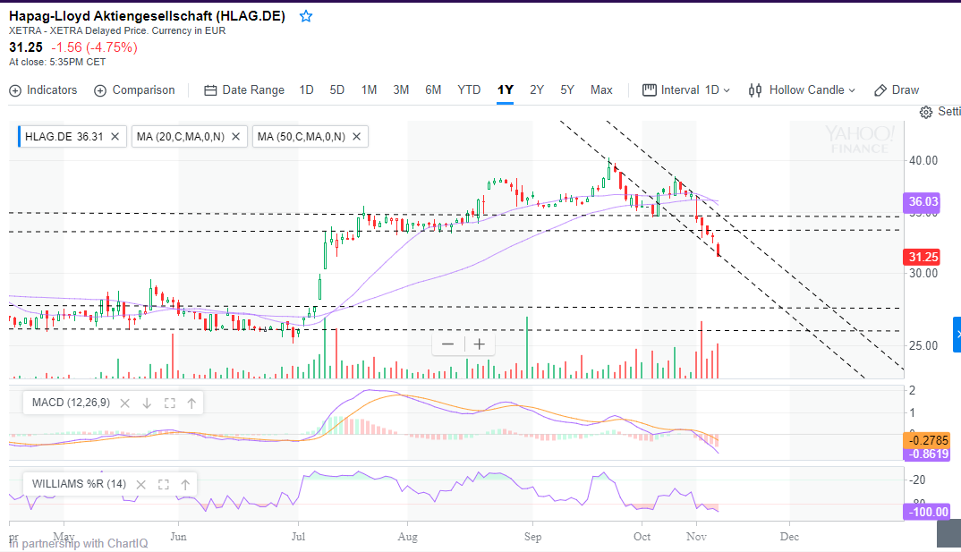Viewport: 961px width, 552px height.
Task: Open the Date Range picker
Action: [x=243, y=90]
